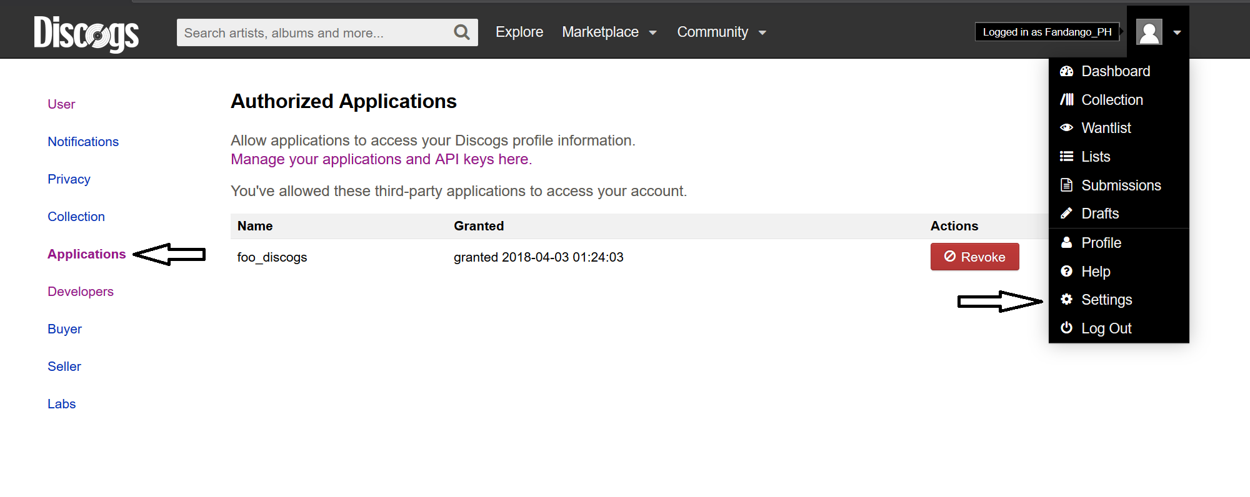Open the Community menu label
The height and width of the screenshot is (497, 1250).
tap(712, 32)
